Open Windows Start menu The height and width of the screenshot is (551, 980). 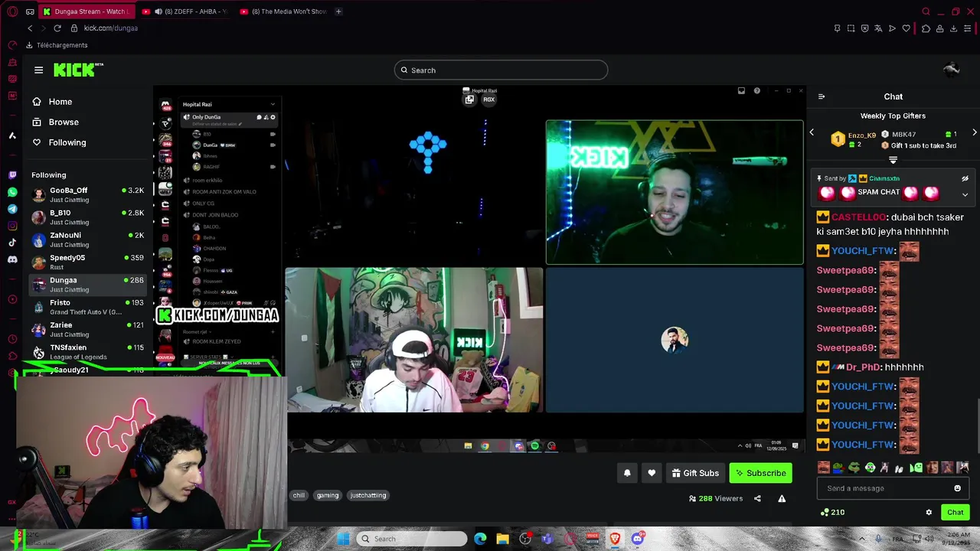[343, 539]
